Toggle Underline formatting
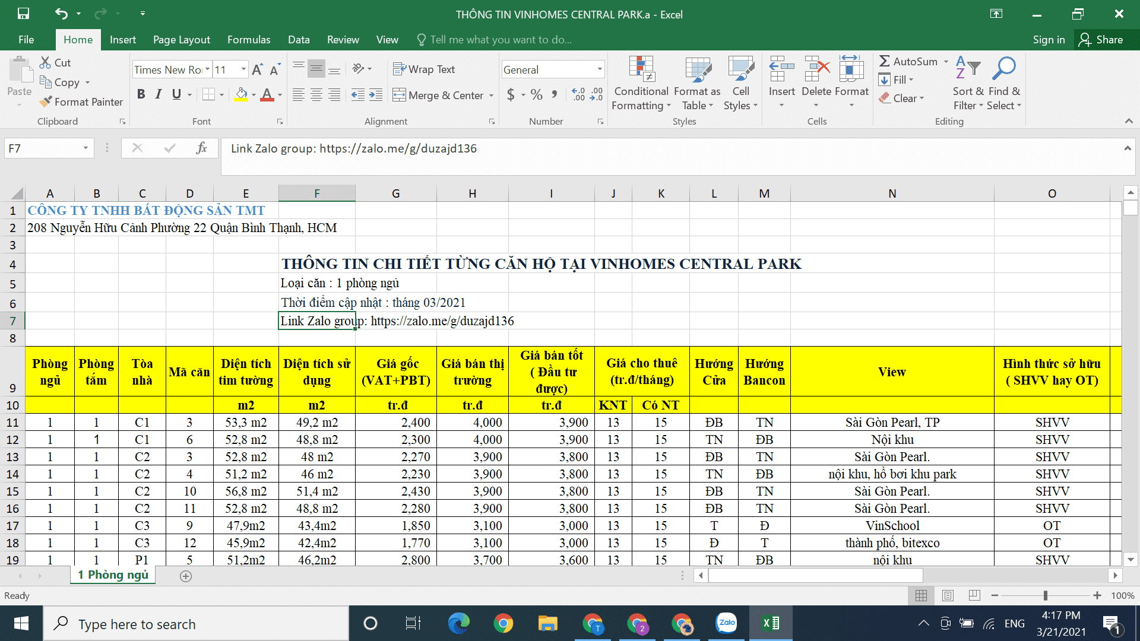Image resolution: width=1140 pixels, height=641 pixels. pos(176,94)
